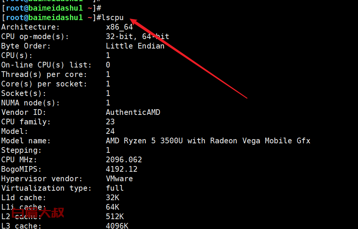Screen dimensions: 358x229
Task: Click the Vendor ID AuthenticAMD value
Action: [x=133, y=112]
